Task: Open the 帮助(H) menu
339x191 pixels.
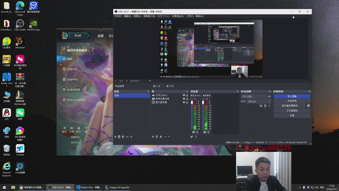Action: click(199, 16)
